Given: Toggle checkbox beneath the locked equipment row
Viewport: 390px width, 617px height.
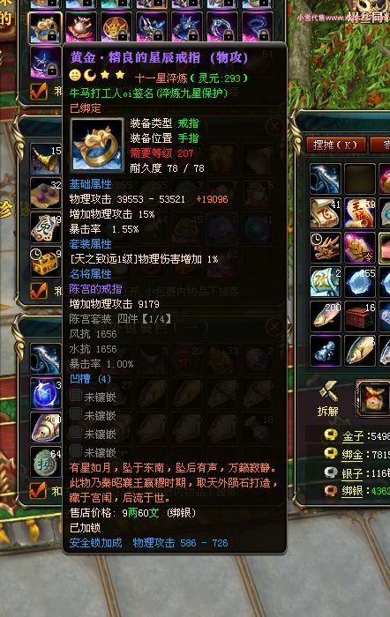Looking at the screenshot, I should tap(39, 92).
